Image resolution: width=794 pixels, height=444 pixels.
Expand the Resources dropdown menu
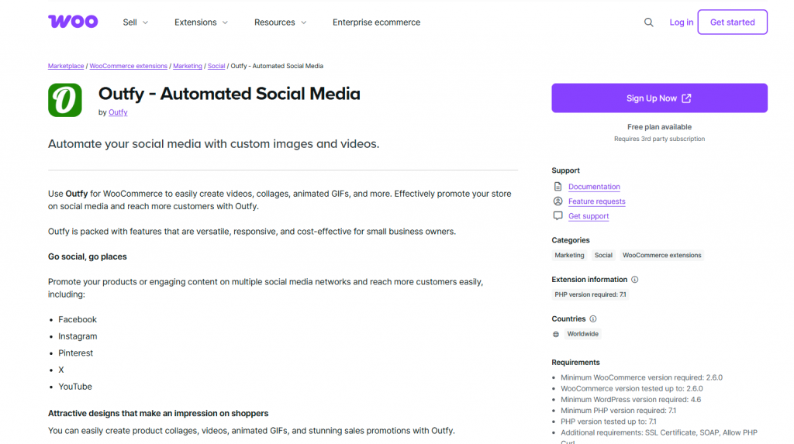[x=280, y=22]
